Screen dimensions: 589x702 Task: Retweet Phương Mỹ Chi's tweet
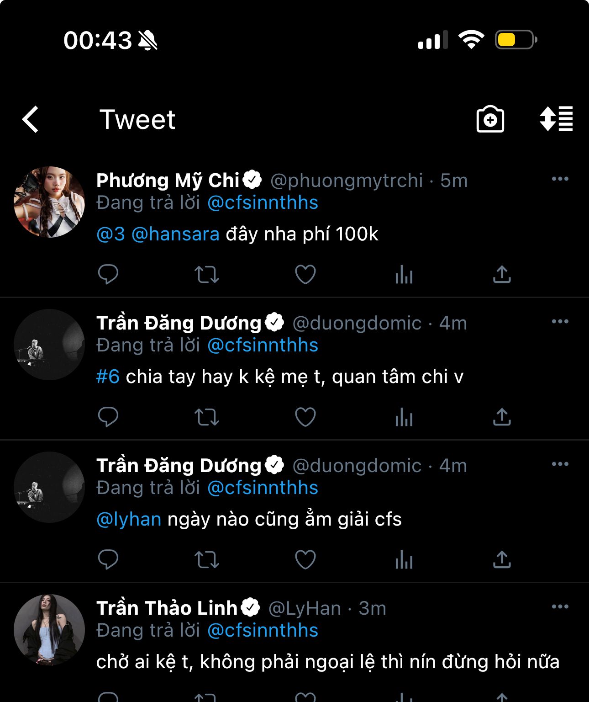click(207, 275)
